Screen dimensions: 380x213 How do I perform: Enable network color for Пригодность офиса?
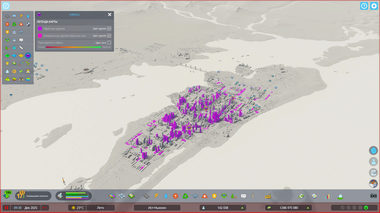coord(109,43)
